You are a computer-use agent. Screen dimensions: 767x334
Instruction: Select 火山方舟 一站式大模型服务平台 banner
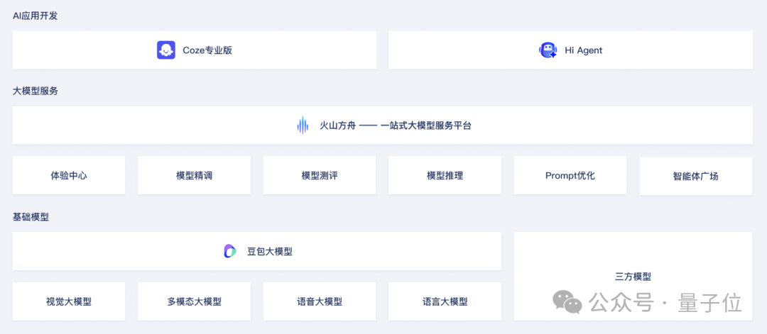[x=383, y=126]
